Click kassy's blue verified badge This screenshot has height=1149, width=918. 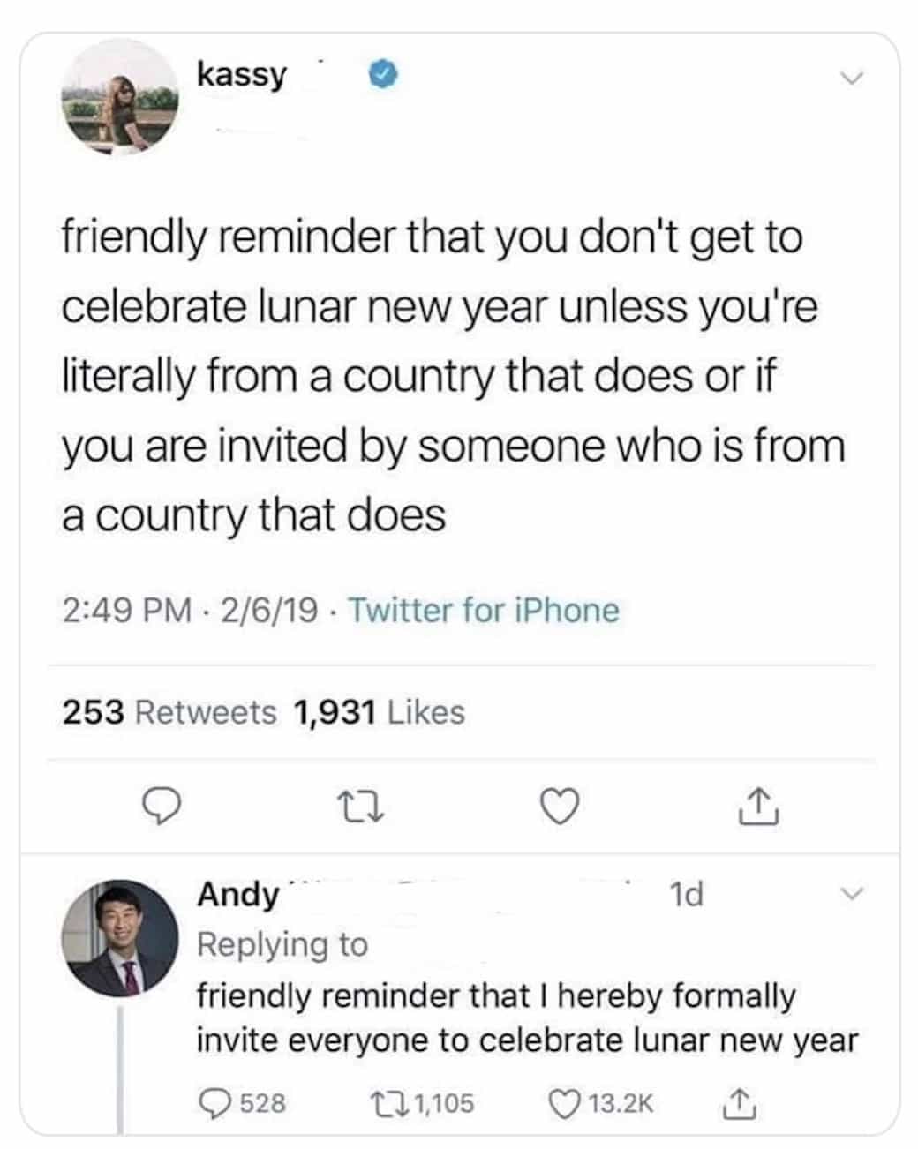tap(380, 74)
